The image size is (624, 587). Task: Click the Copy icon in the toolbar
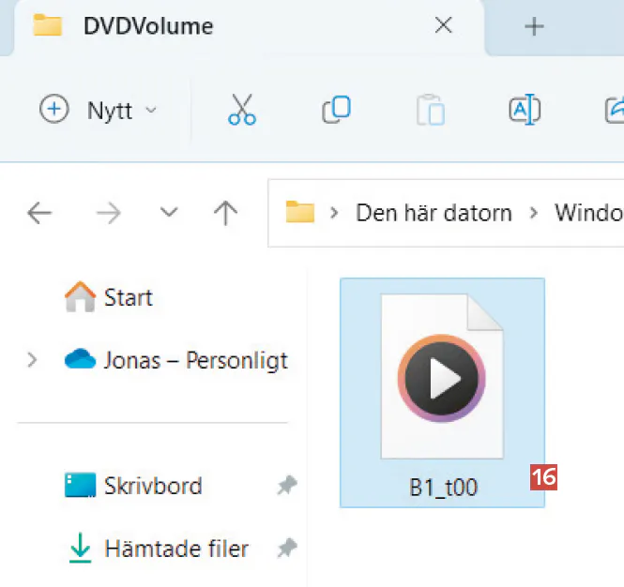click(336, 111)
